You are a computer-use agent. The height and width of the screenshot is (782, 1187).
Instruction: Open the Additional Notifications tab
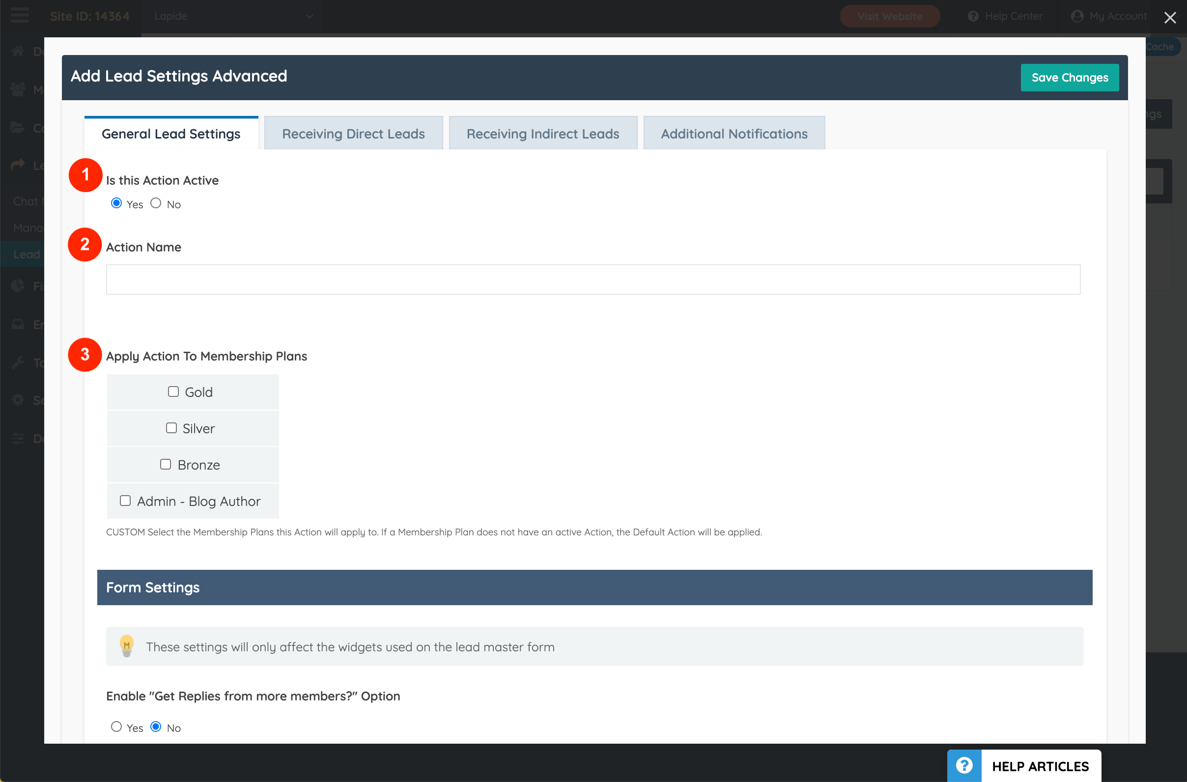pyautogui.click(x=734, y=134)
